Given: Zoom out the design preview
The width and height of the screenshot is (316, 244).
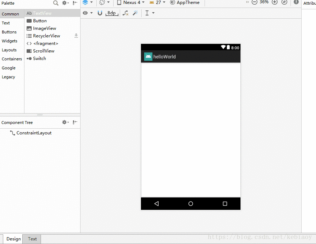Looking at the screenshot, I should tap(255, 2).
